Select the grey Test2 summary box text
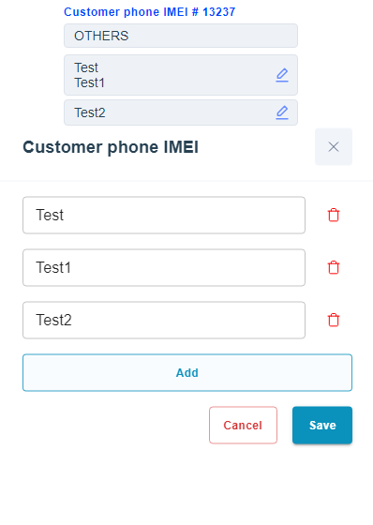 point(90,112)
